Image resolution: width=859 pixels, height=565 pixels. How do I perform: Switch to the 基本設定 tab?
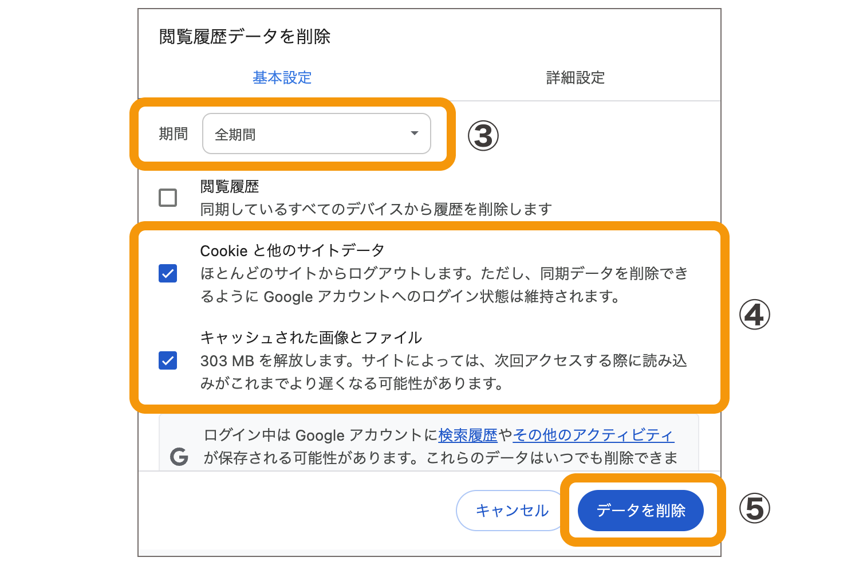[282, 77]
